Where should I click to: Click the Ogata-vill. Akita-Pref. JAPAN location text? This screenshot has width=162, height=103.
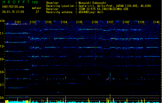115,6
